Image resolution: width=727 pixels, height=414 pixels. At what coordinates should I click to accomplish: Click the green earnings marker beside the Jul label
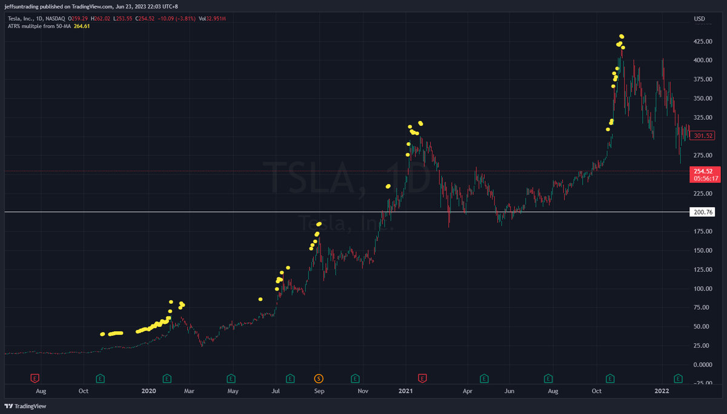click(x=291, y=378)
